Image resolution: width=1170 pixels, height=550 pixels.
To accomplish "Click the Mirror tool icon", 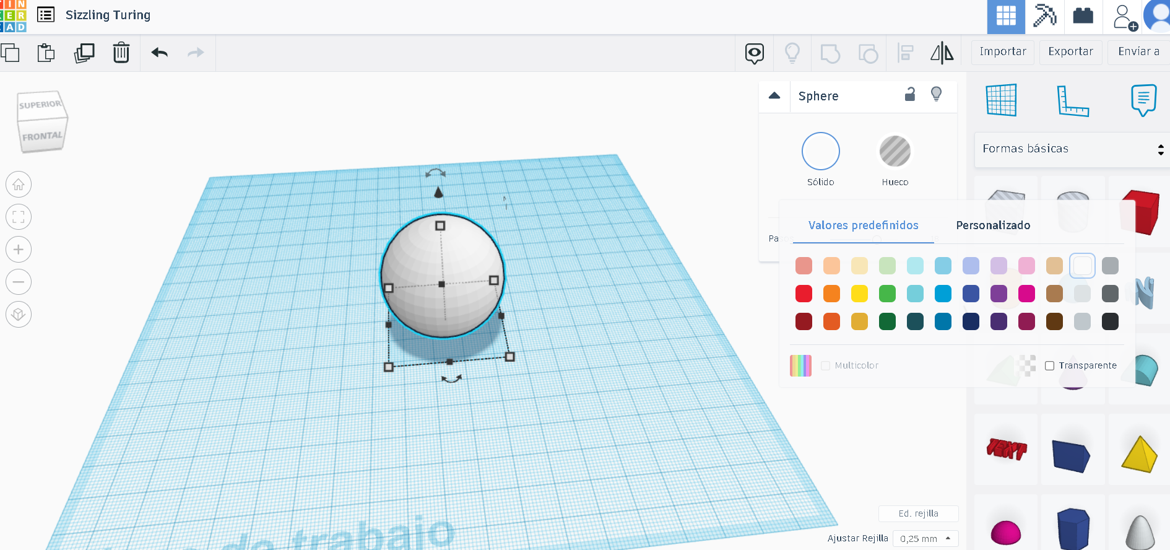I will pyautogui.click(x=942, y=53).
